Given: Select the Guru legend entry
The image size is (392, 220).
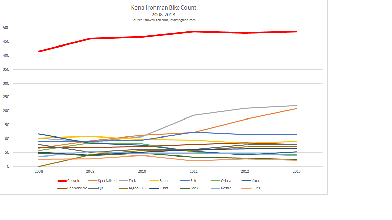Looking at the screenshot, I should [x=251, y=188].
